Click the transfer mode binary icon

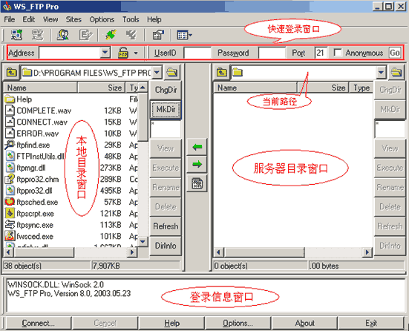(x=197, y=183)
